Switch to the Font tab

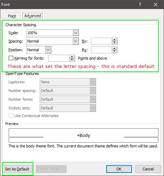[12, 16]
